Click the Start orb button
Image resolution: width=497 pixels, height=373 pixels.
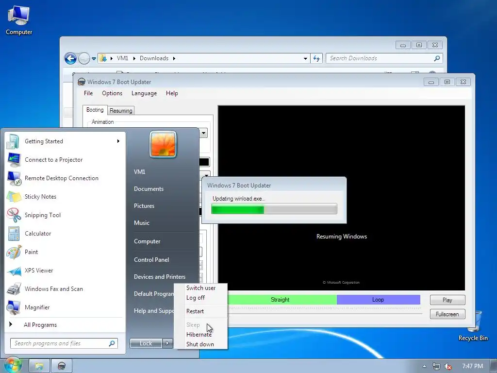[12, 365]
